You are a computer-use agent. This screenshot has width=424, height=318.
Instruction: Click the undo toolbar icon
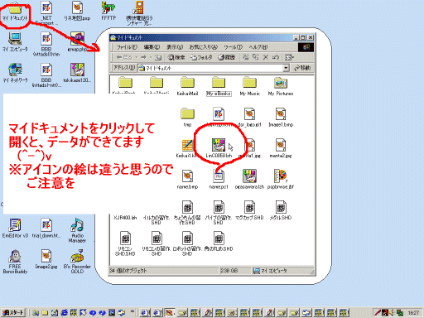pyautogui.click(x=276, y=57)
